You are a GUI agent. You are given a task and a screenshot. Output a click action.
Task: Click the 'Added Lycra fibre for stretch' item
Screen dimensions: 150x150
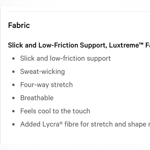point(85,124)
